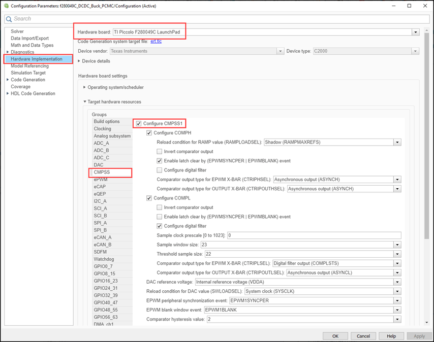Image resolution: width=434 pixels, height=342 pixels.
Task: Select the SCI_A group
Action: click(x=112, y=209)
